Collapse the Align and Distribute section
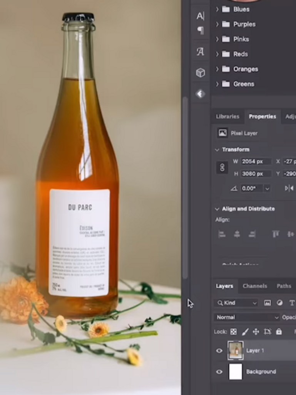 217,209
